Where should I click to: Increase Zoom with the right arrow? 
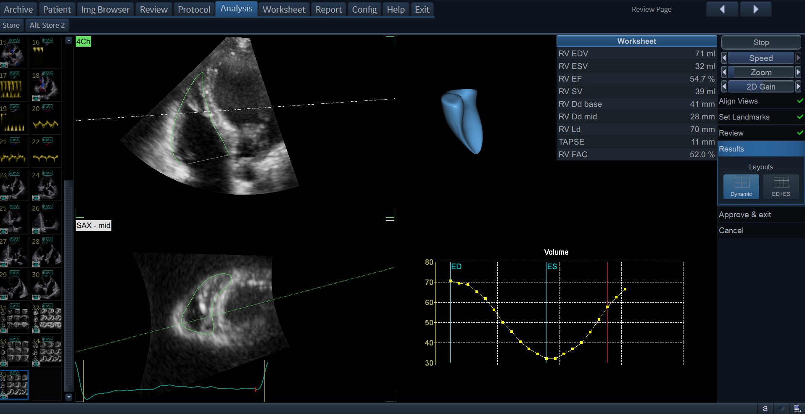click(x=798, y=72)
